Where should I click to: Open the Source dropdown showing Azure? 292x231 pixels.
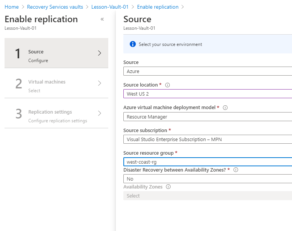[207, 71]
